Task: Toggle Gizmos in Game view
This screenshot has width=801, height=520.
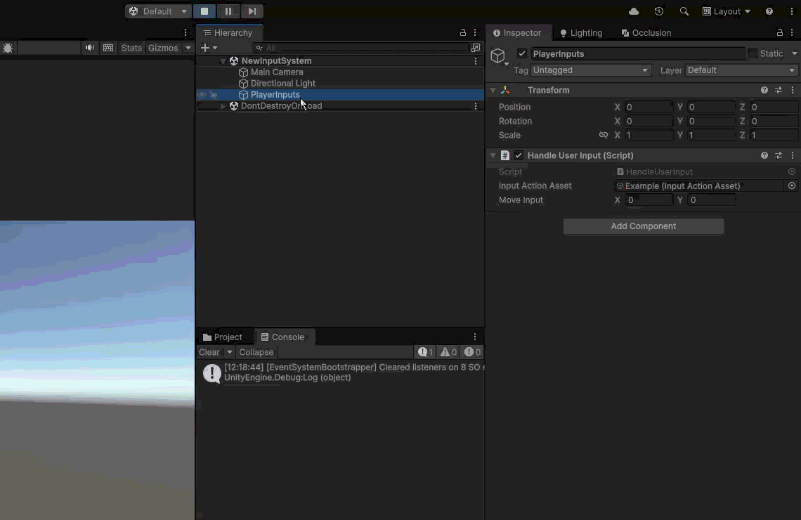Action: 163,48
